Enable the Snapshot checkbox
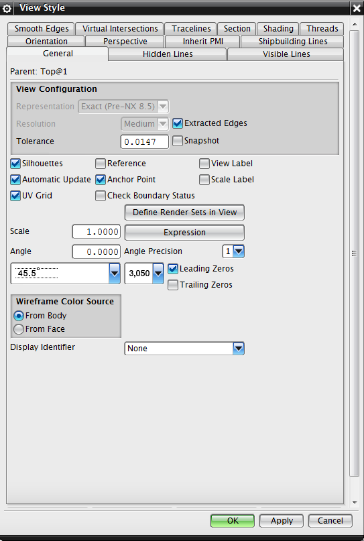Viewport: 364px width, 541px height. 178,141
